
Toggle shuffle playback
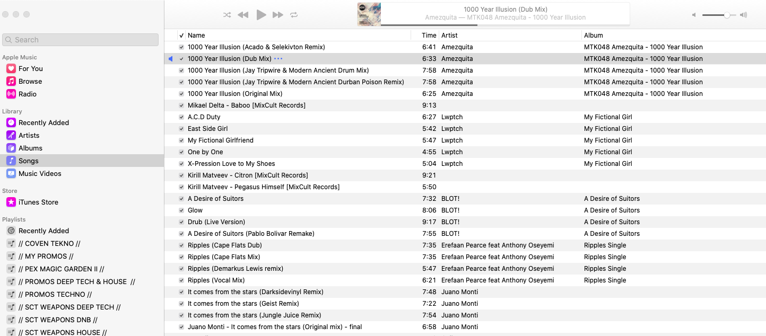[227, 15]
